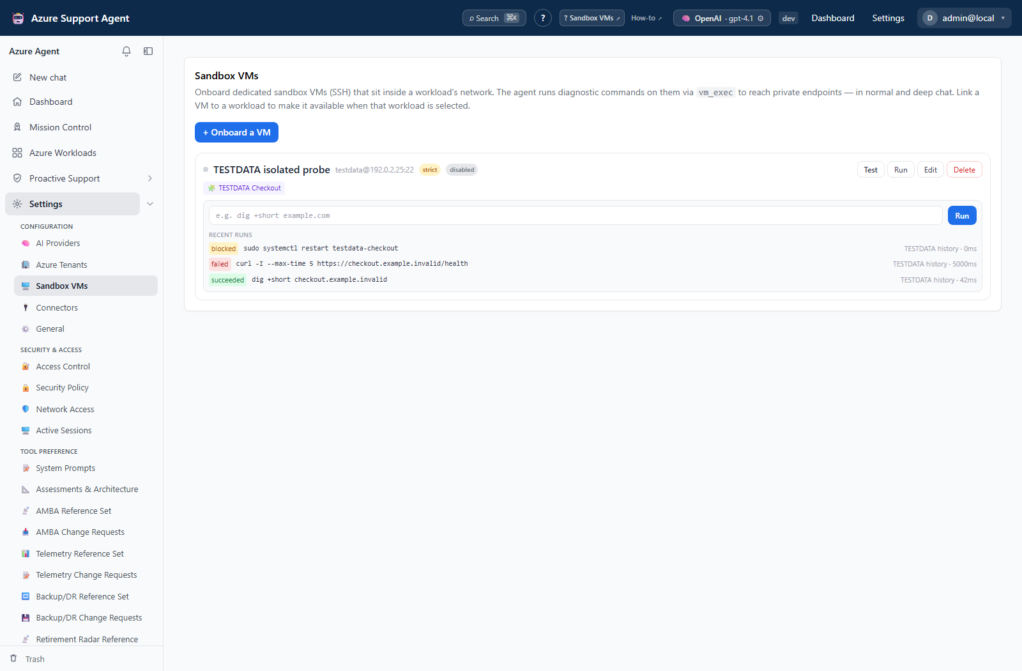Click the Proactive Support shield icon

17,178
